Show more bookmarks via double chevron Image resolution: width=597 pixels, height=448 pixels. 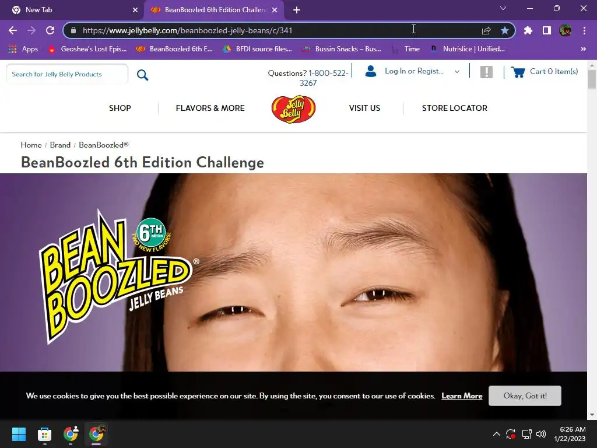point(583,49)
